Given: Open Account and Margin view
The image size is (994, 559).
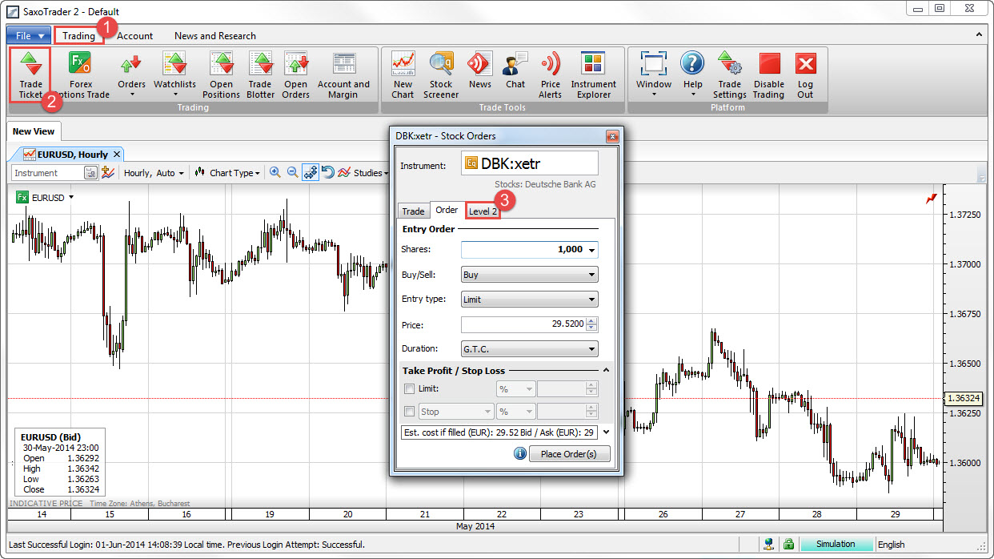Looking at the screenshot, I should (x=343, y=74).
